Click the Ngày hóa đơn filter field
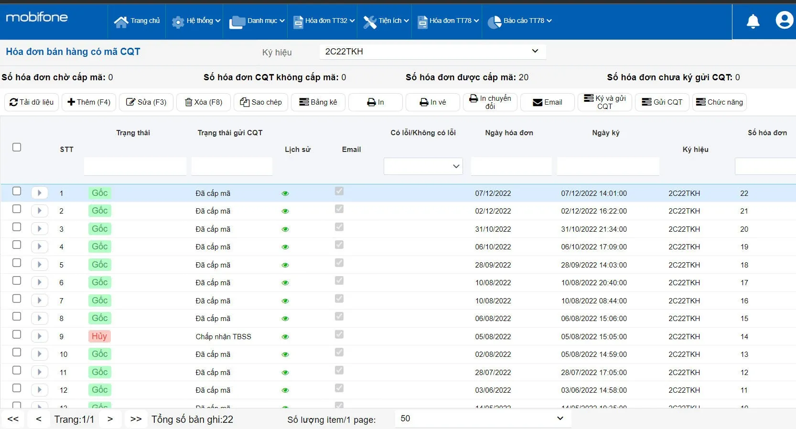Screen dimensions: 796x429 tap(511, 166)
